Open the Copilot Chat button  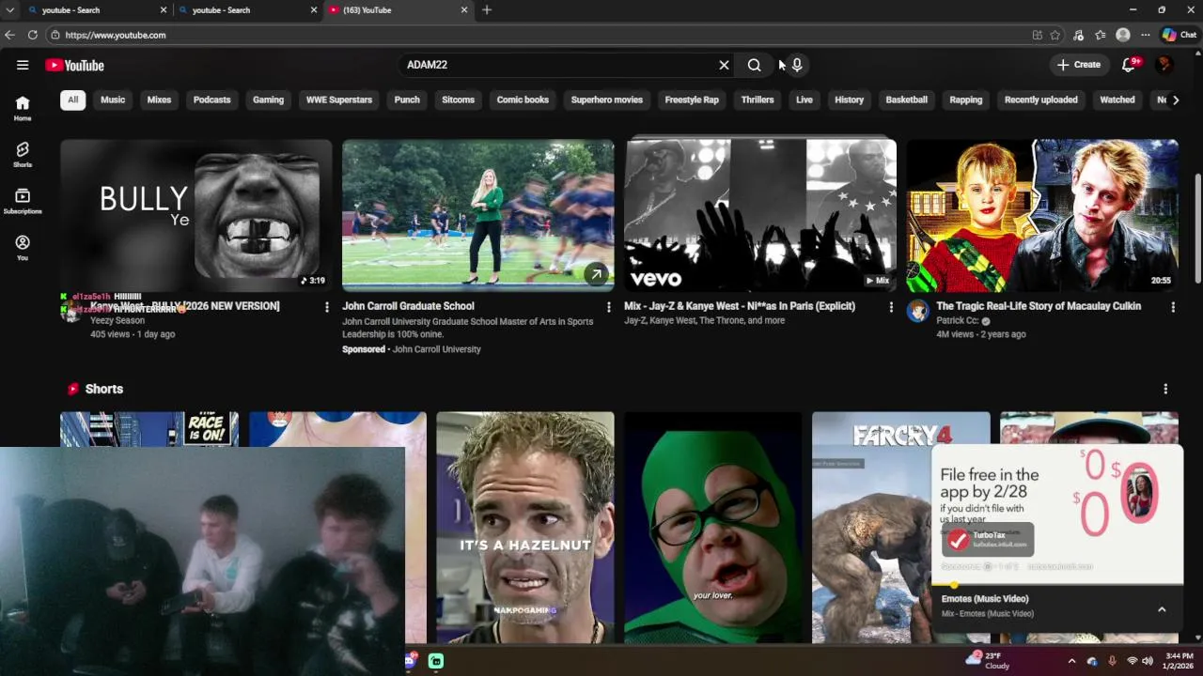1179,35
